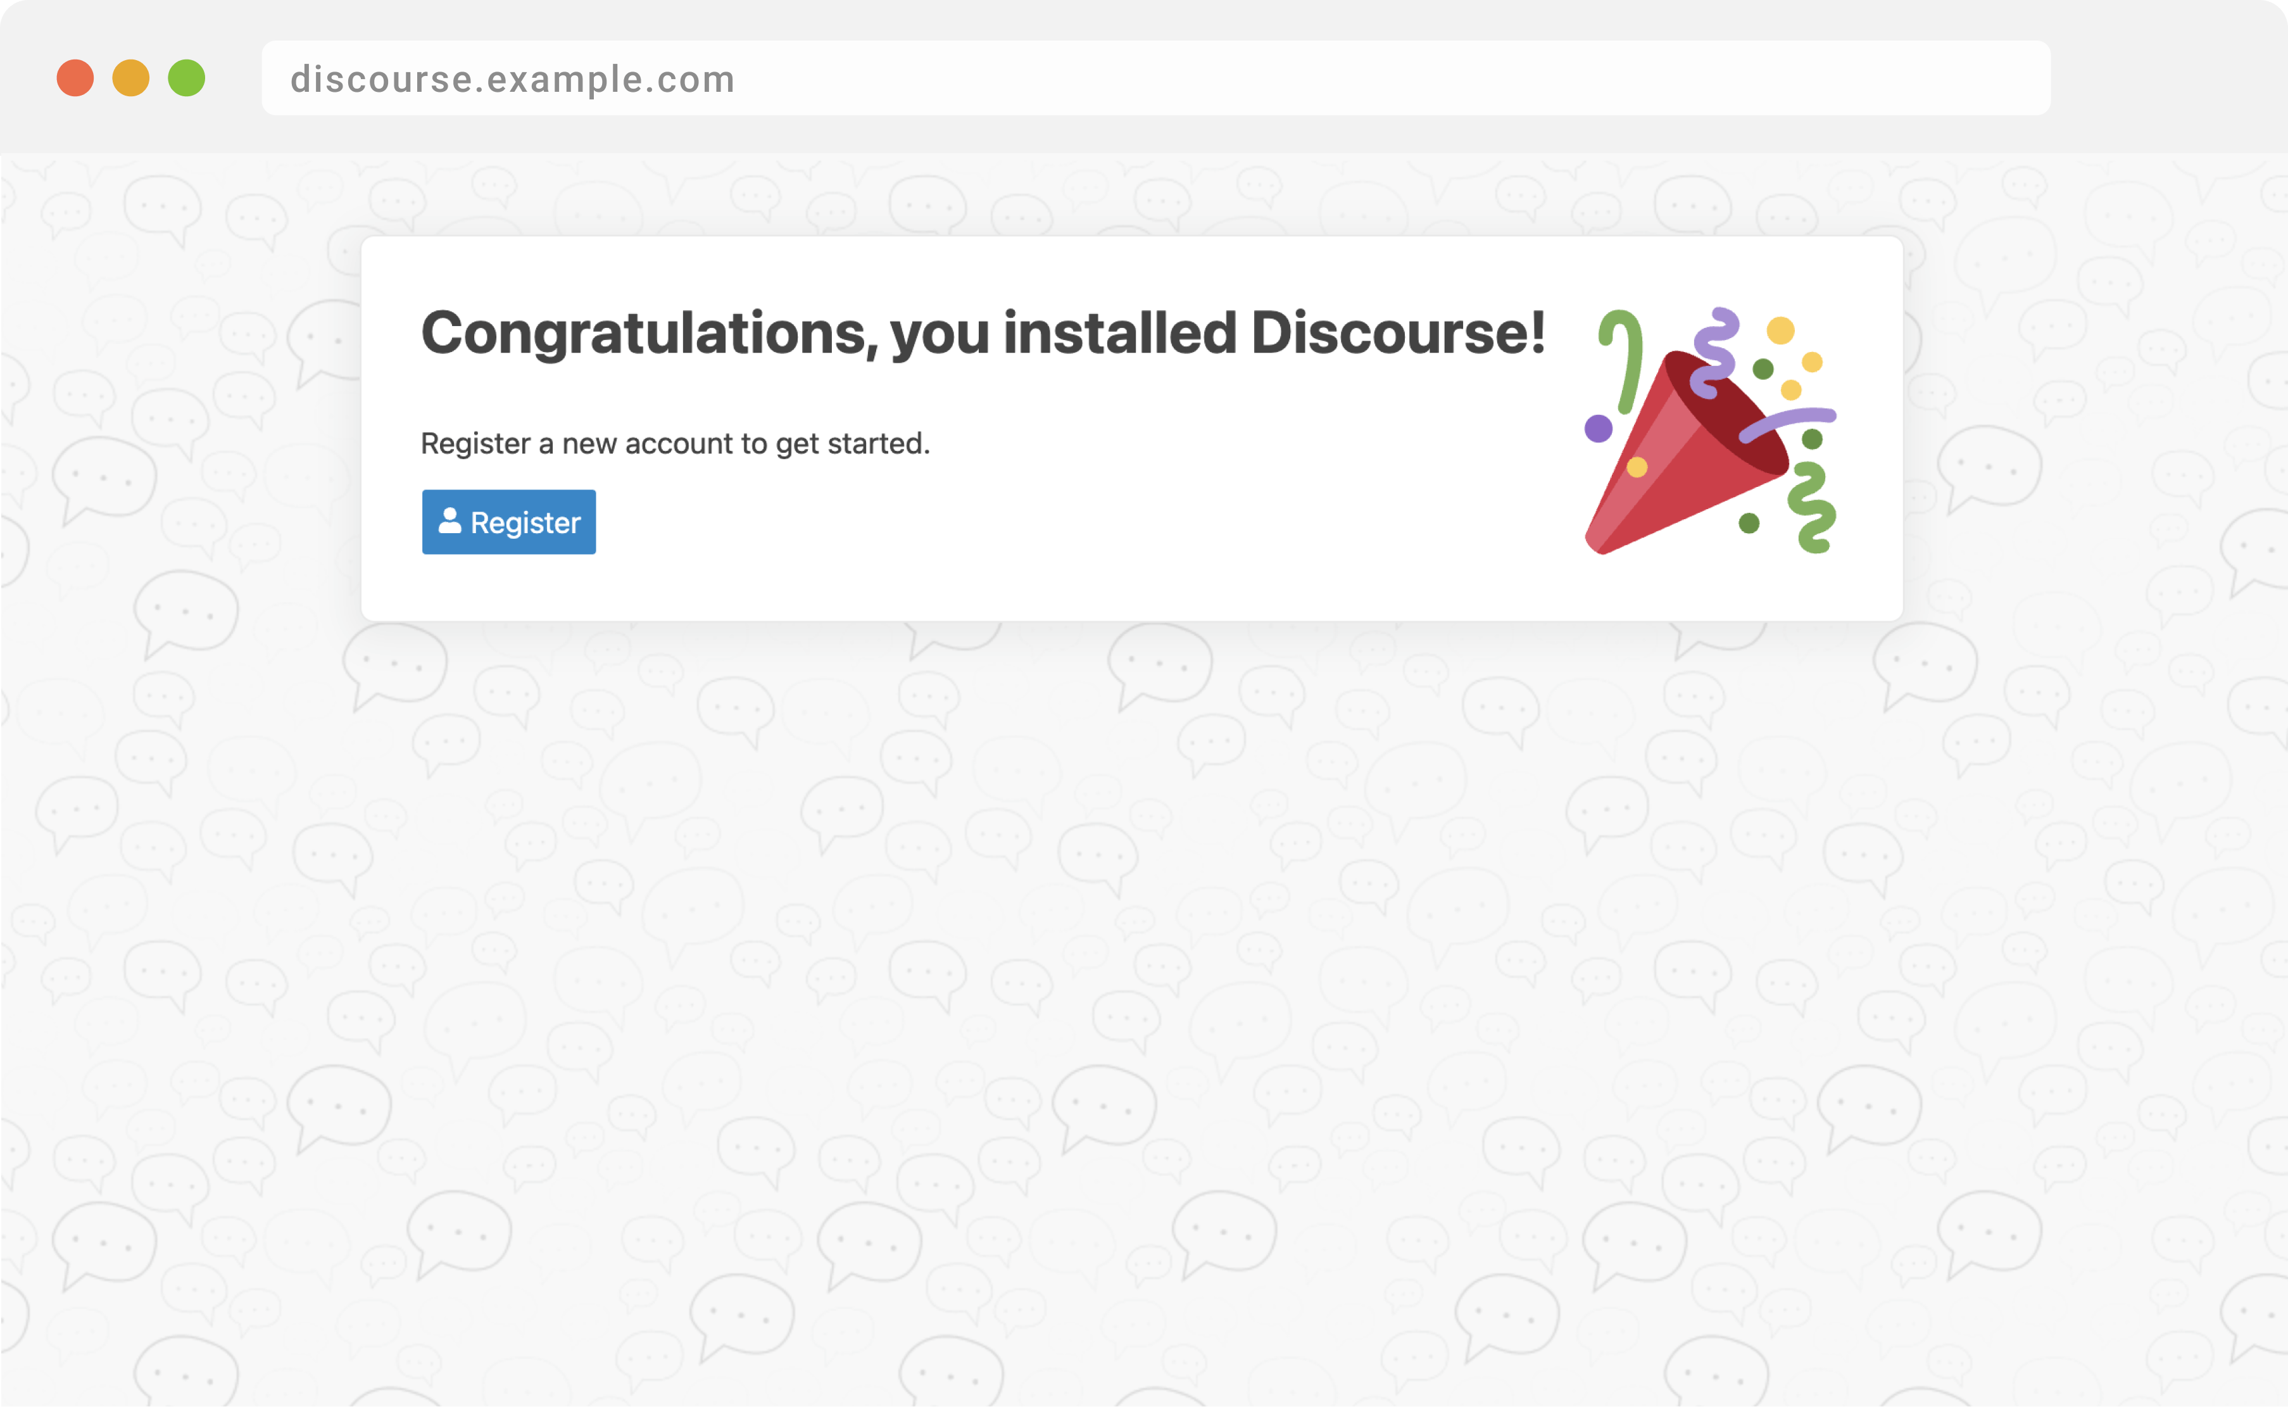
Task: Click the word "installed" in the heading
Action: (1120, 333)
